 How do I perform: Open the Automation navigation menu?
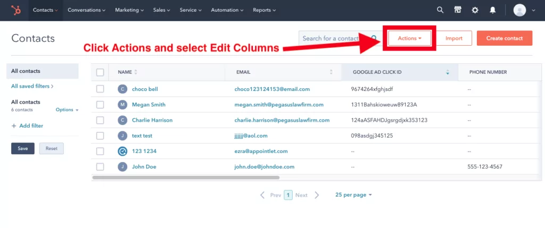[x=227, y=10]
